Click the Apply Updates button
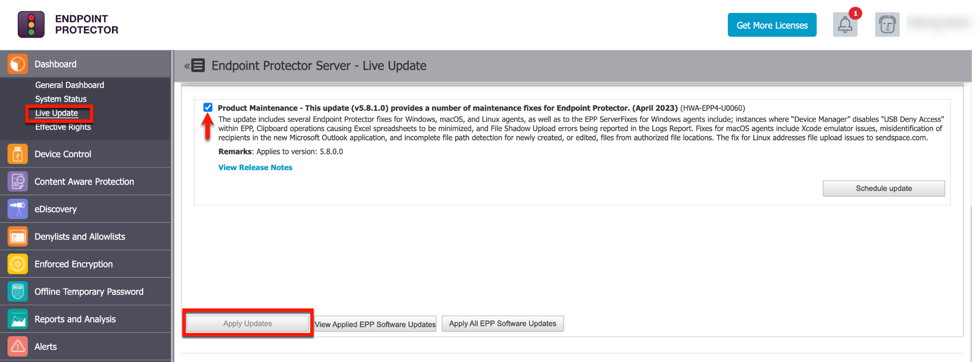The height and width of the screenshot is (362, 980). (x=247, y=323)
